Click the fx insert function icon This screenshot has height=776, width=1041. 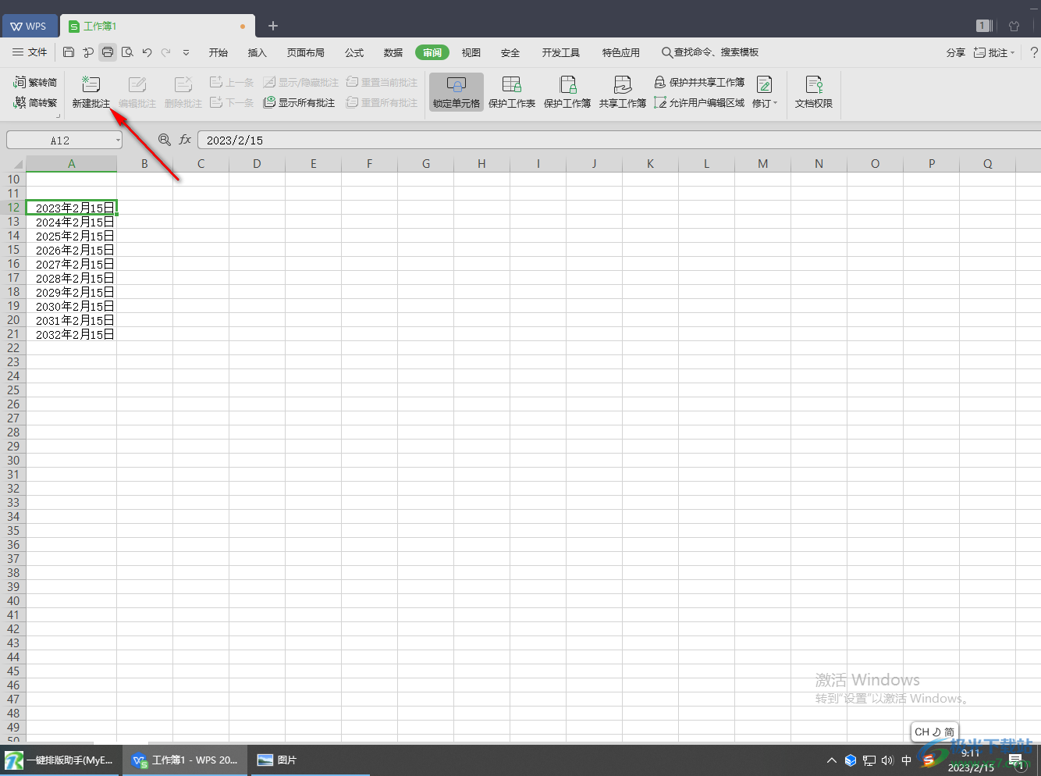click(185, 140)
